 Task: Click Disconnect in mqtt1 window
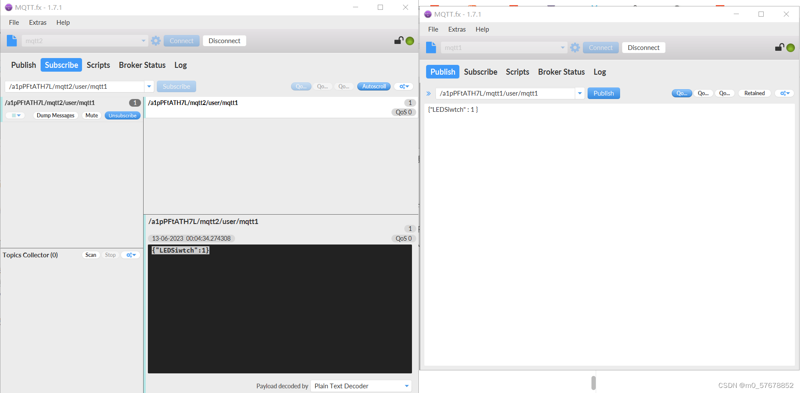[644, 48]
